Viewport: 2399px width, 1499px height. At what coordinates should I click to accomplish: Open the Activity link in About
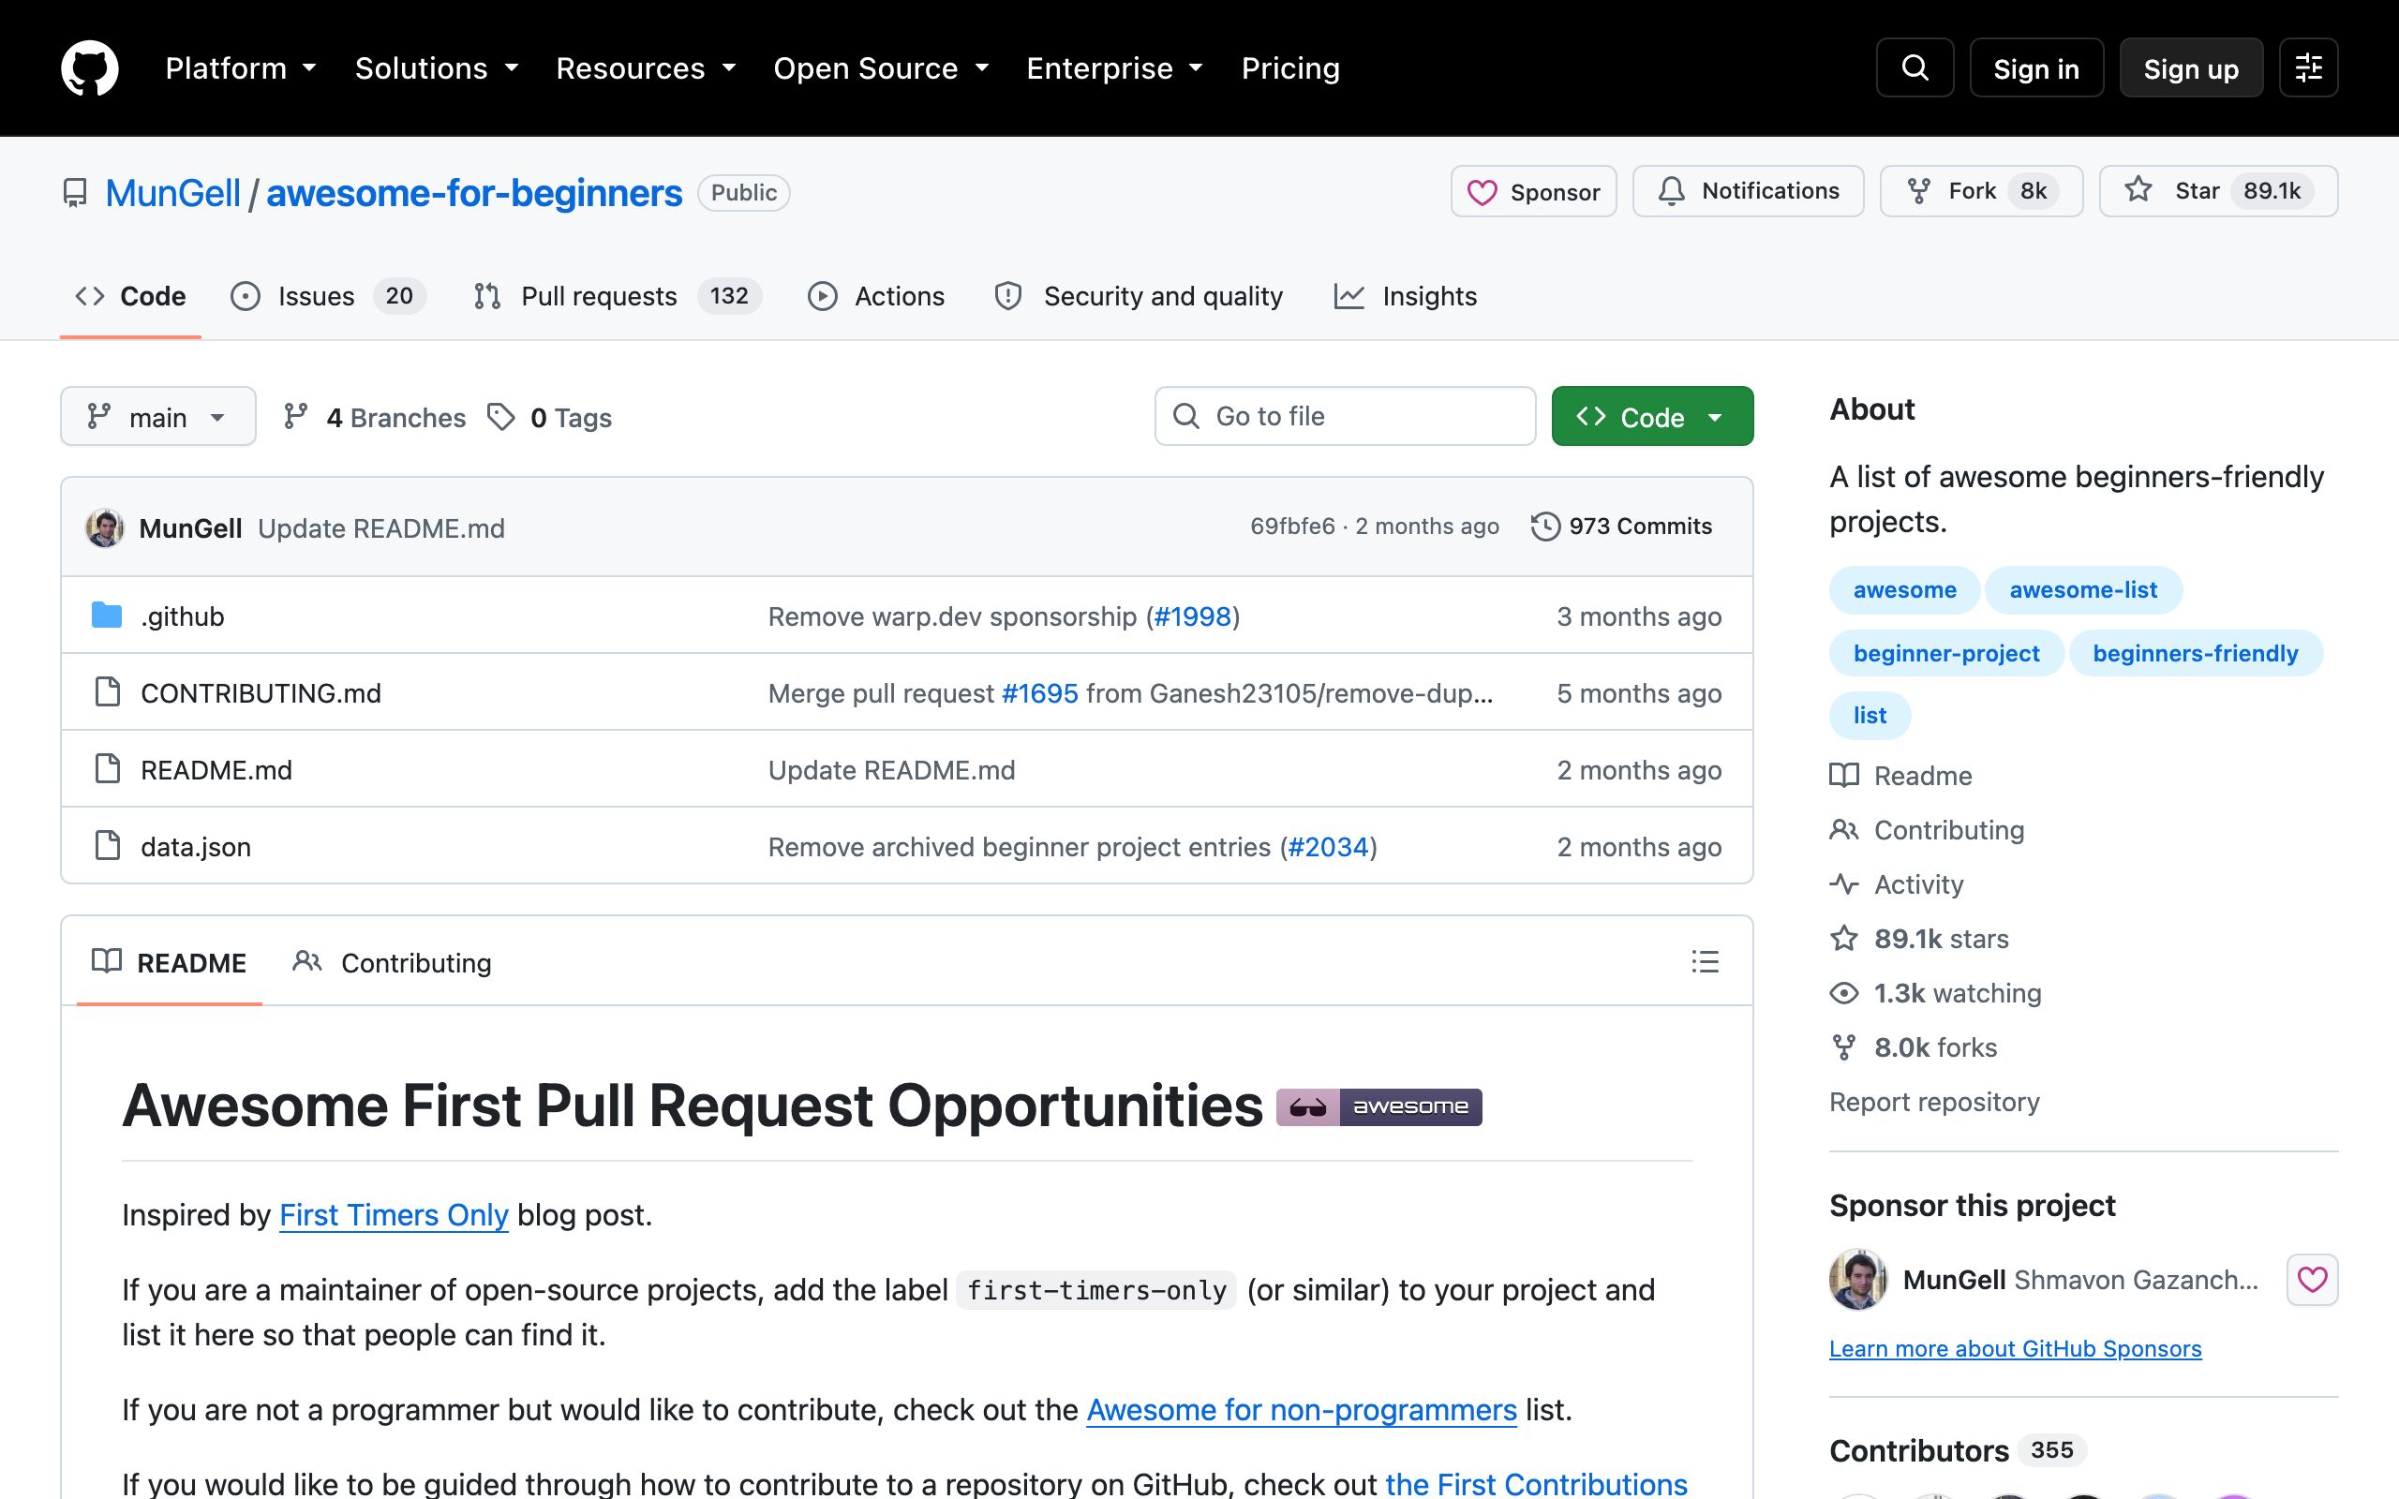point(1897,884)
